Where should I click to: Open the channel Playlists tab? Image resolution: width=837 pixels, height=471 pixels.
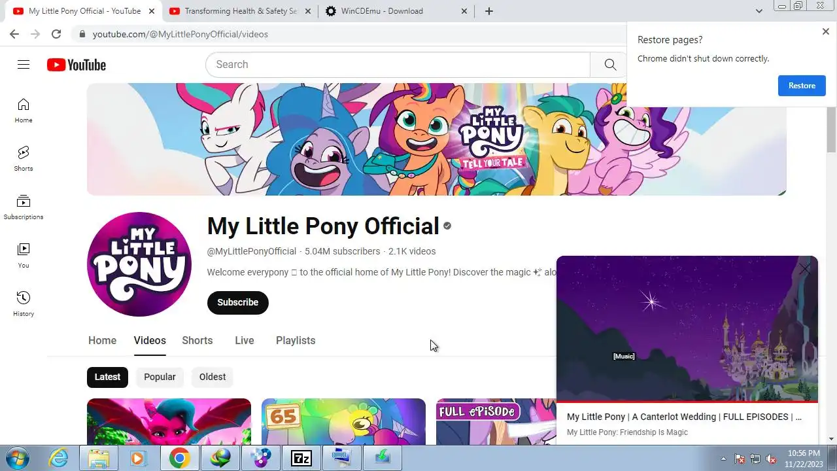coord(296,340)
